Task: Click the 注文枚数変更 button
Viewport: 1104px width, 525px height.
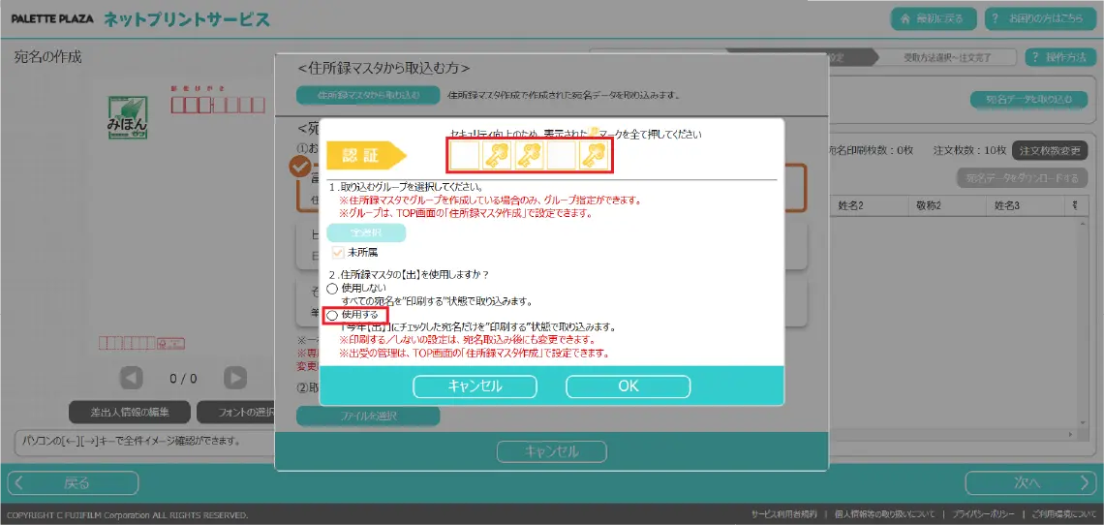Action: click(x=1050, y=151)
